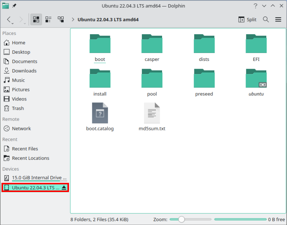287x225 pixels.
Task: Go to Home in Places
Action: [x=34, y=43]
